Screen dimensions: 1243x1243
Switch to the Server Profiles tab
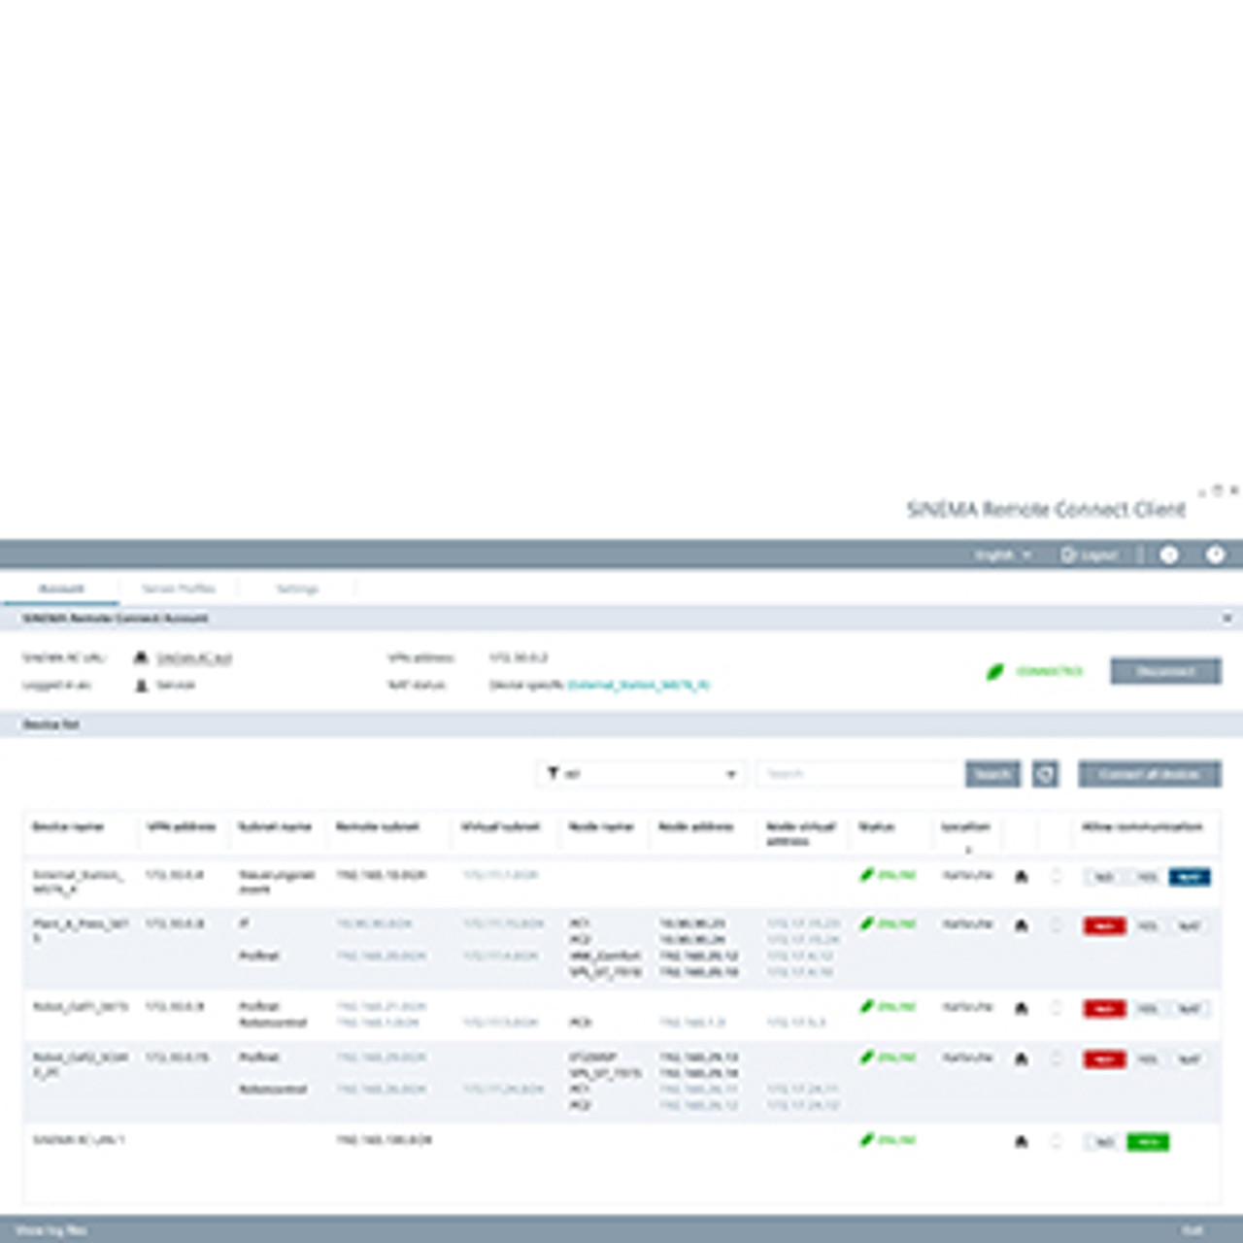point(179,588)
